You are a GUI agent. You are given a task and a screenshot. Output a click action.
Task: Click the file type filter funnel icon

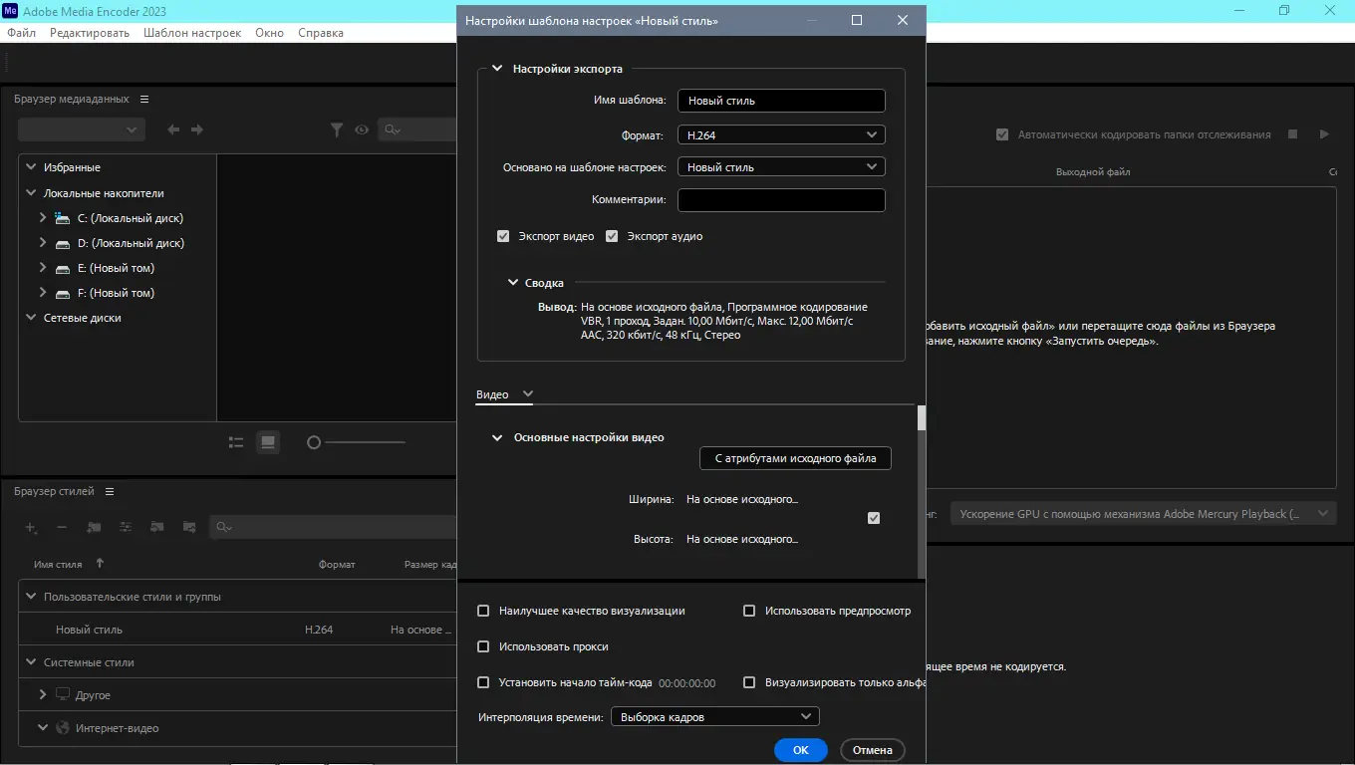337,129
